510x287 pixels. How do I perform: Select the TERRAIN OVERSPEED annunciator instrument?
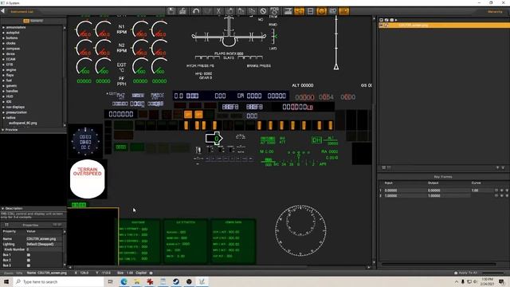pyautogui.click(x=87, y=179)
